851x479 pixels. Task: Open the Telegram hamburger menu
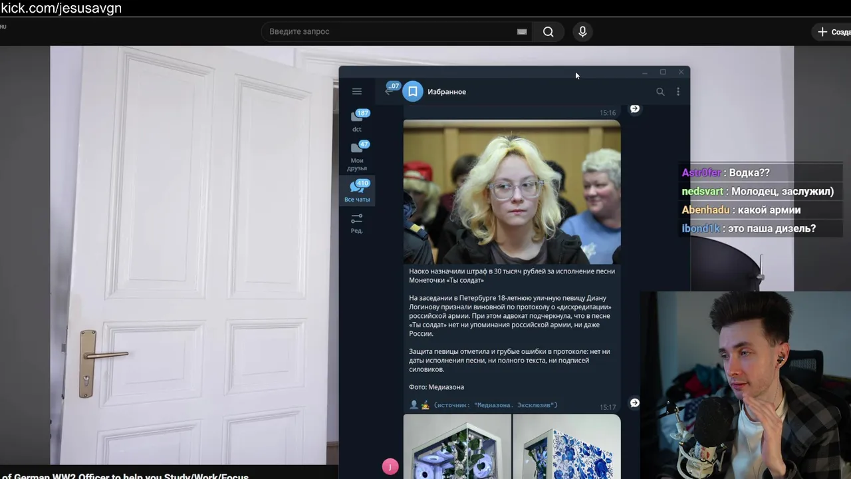357,92
